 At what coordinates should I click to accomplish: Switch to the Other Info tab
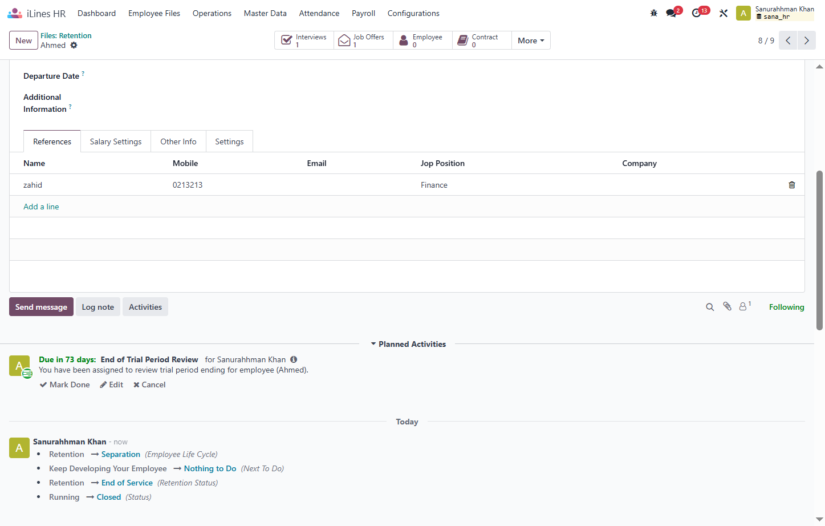[178, 141]
